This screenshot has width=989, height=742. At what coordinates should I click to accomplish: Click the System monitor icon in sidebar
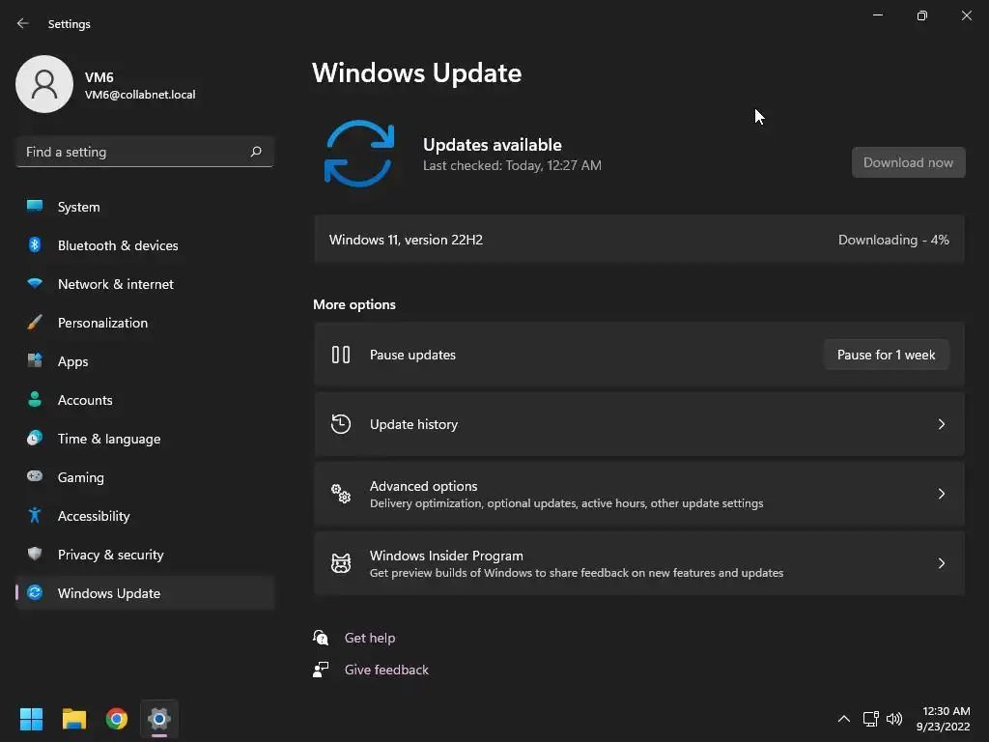35,207
